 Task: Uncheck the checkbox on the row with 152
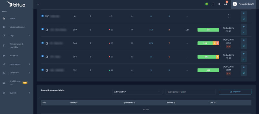coord(42,70)
